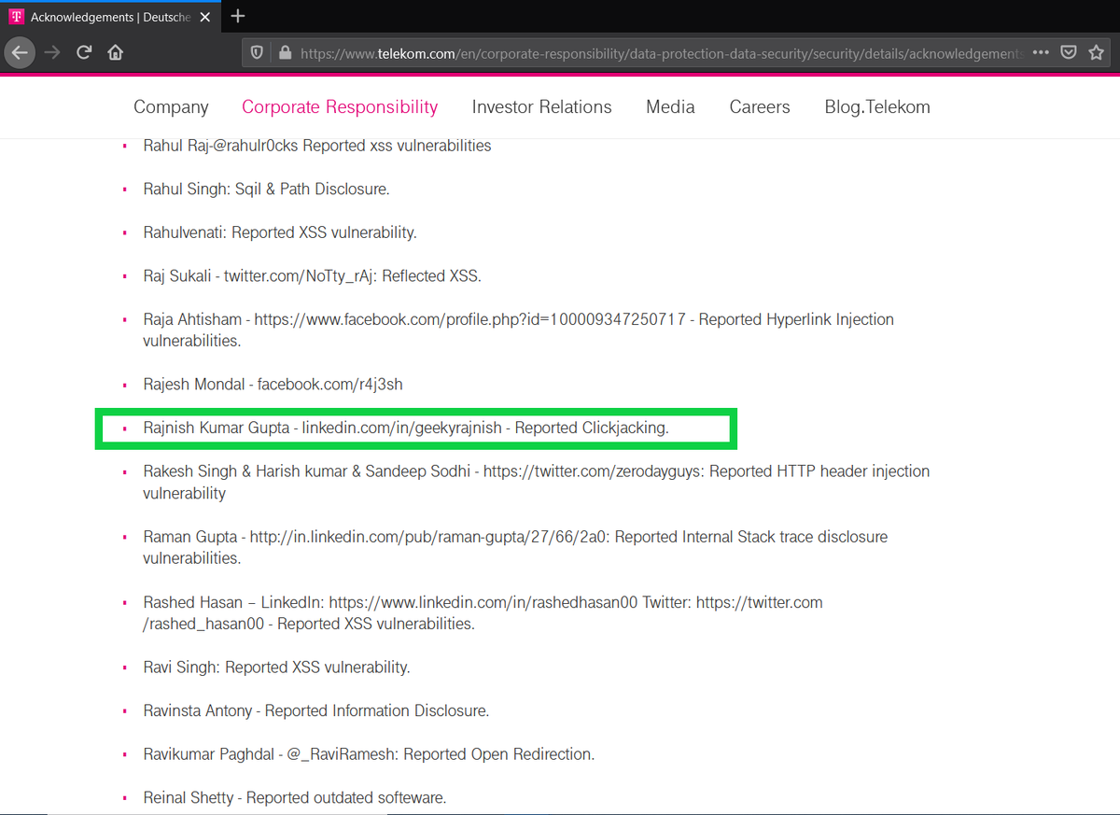Click Raj Sukali twitter.com/NoTty_rAj entry
Screen dimensions: 1120x815
coord(312,276)
